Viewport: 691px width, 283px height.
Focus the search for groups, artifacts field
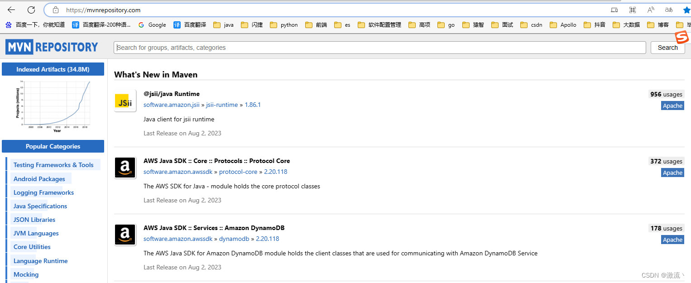pyautogui.click(x=380, y=48)
